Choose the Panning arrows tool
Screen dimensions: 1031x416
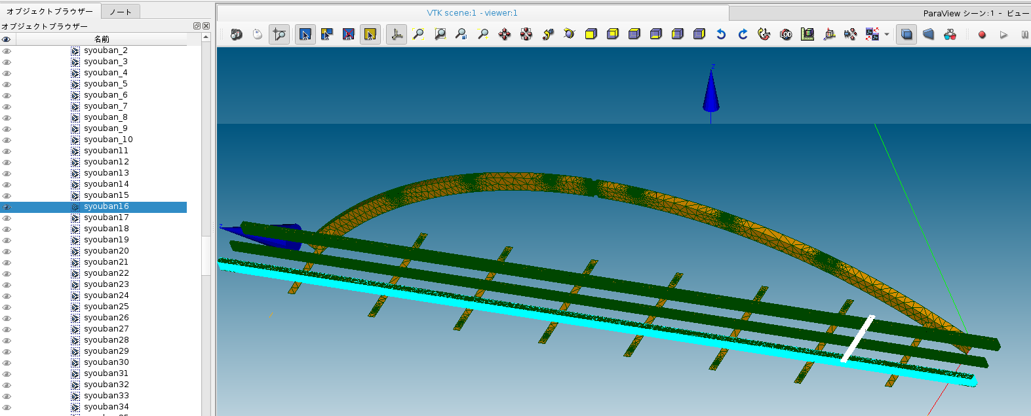[505, 35]
